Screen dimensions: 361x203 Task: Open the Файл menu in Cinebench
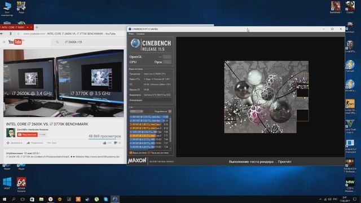point(131,34)
